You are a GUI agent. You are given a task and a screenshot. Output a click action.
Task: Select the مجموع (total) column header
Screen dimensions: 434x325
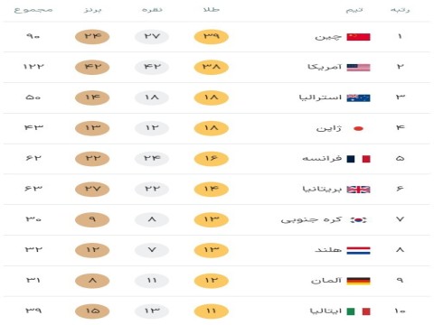[33, 10]
